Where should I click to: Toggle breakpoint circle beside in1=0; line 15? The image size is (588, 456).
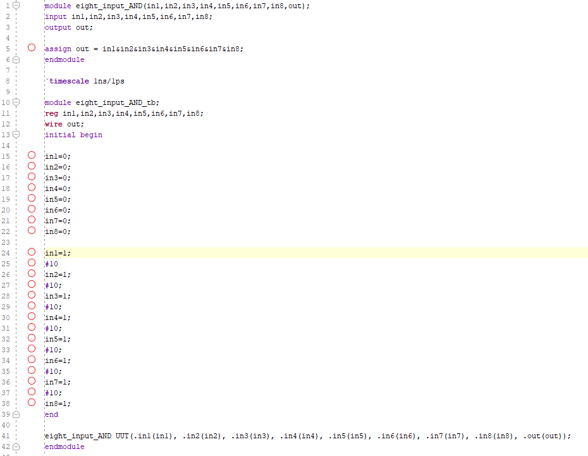tap(32, 155)
